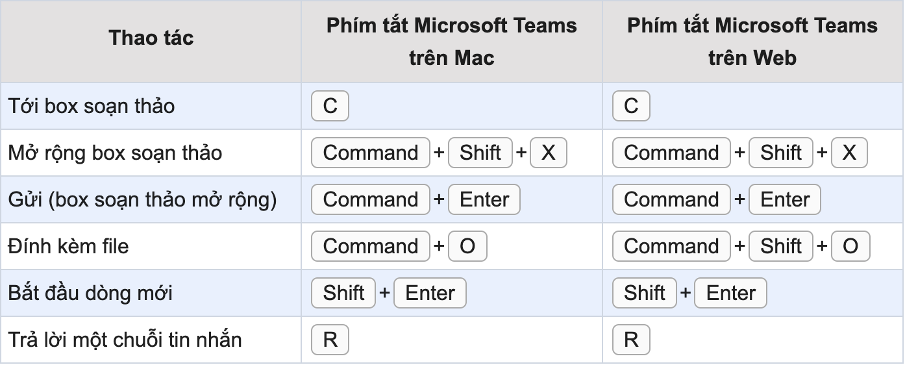The image size is (905, 365).
Task: Click Web Command key in "Gửi" row
Action: point(672,199)
